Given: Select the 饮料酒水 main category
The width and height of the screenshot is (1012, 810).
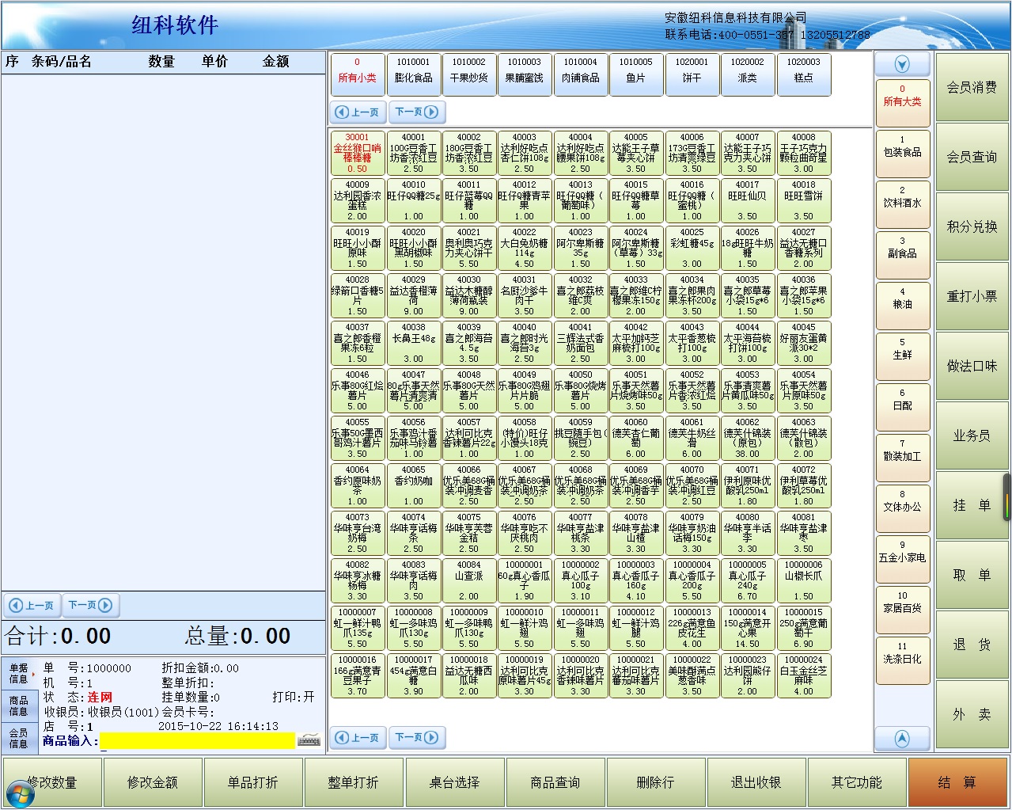Looking at the screenshot, I should pos(902,198).
